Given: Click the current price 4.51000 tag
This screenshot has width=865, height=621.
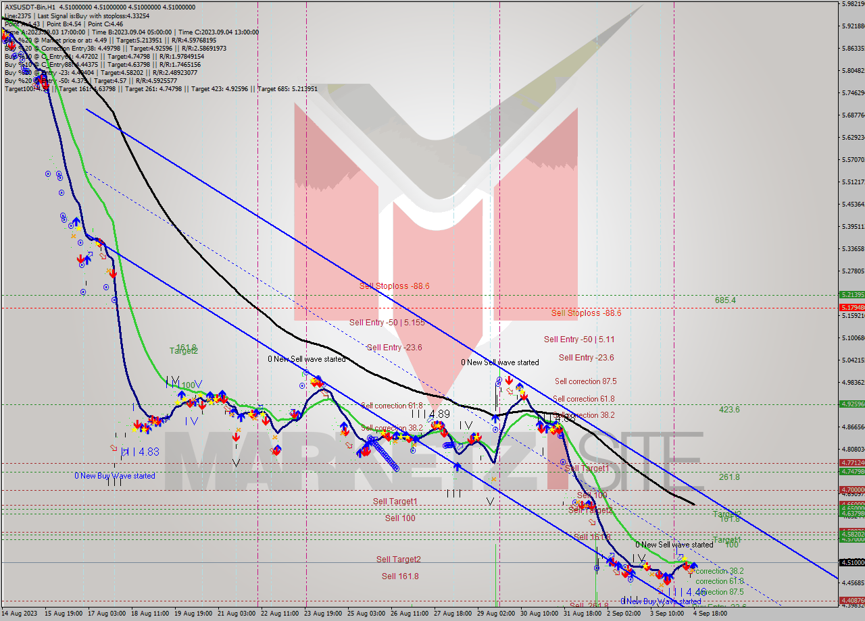Looking at the screenshot, I should pos(851,562).
